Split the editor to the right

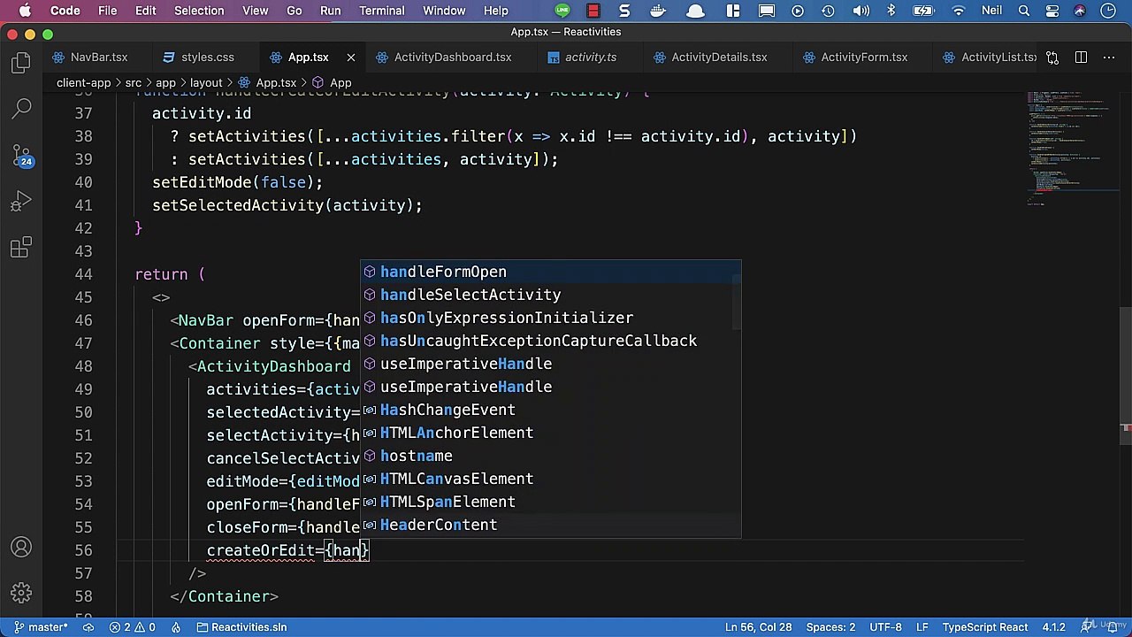point(1081,58)
